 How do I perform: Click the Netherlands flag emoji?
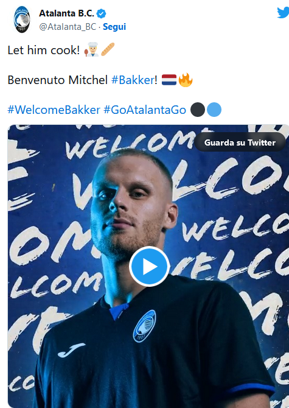[169, 80]
